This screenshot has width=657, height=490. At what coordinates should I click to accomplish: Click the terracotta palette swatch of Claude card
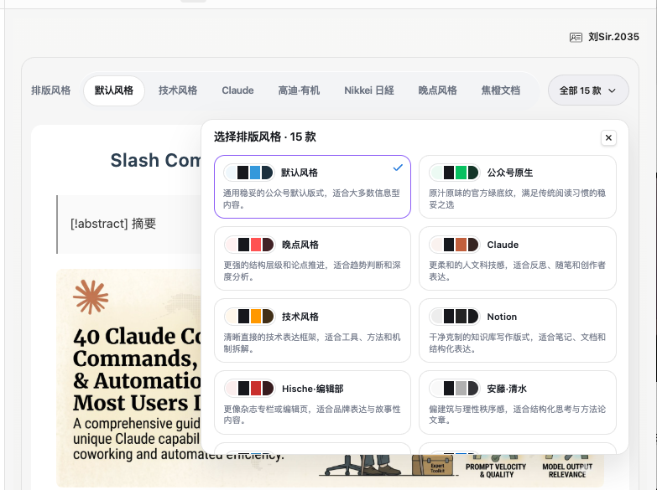tap(461, 245)
